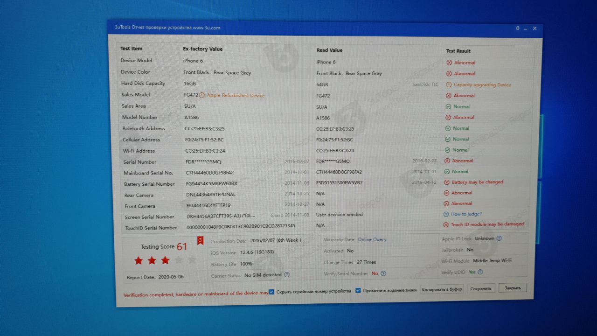
Task: Click the help icon beside Apple ID Lock Unknown
Action: (499, 238)
